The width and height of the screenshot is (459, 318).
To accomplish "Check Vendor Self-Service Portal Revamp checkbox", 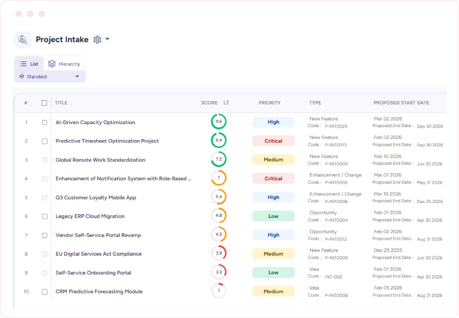I will tap(45, 235).
